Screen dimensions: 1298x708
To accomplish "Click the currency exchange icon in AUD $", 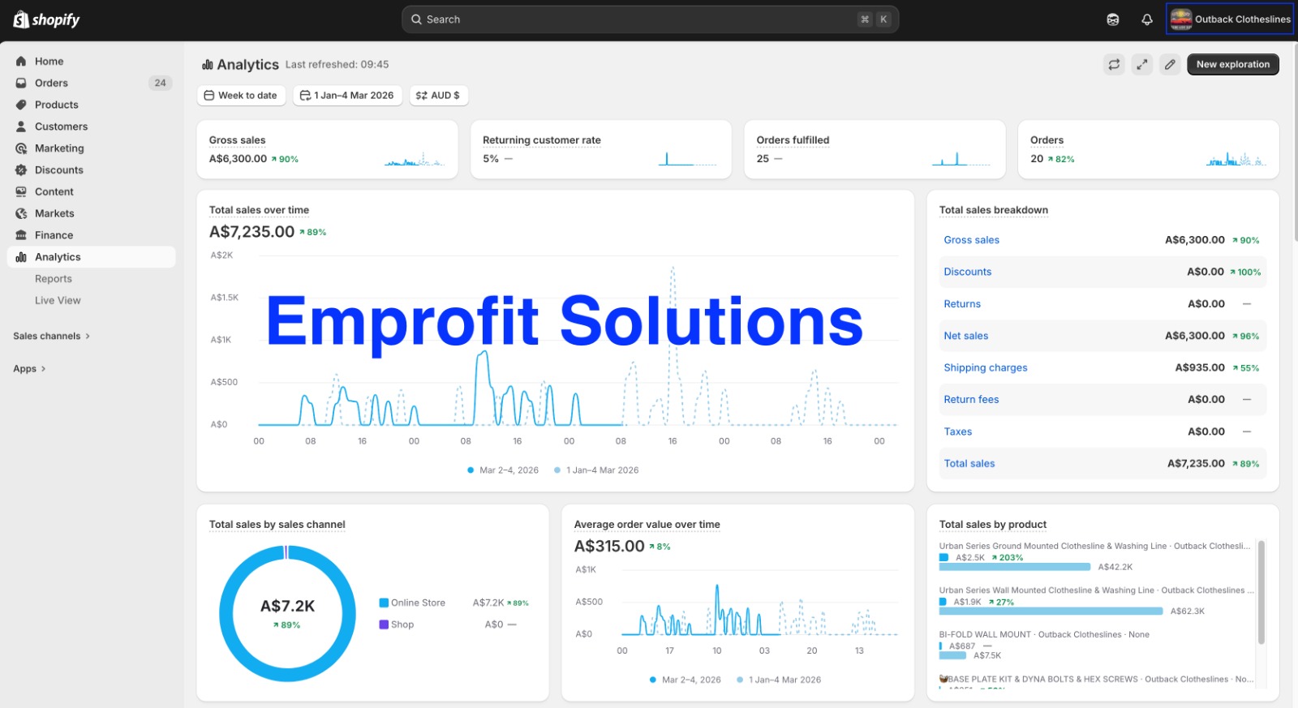I will (421, 95).
